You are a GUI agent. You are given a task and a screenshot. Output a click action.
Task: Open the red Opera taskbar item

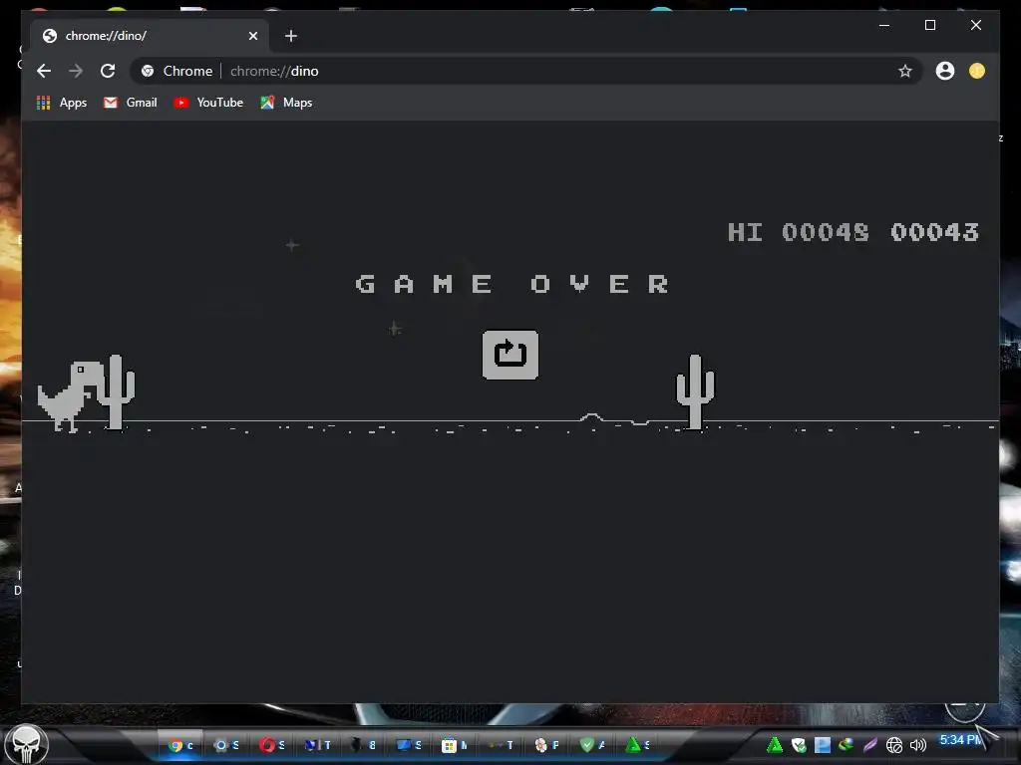pyautogui.click(x=272, y=745)
